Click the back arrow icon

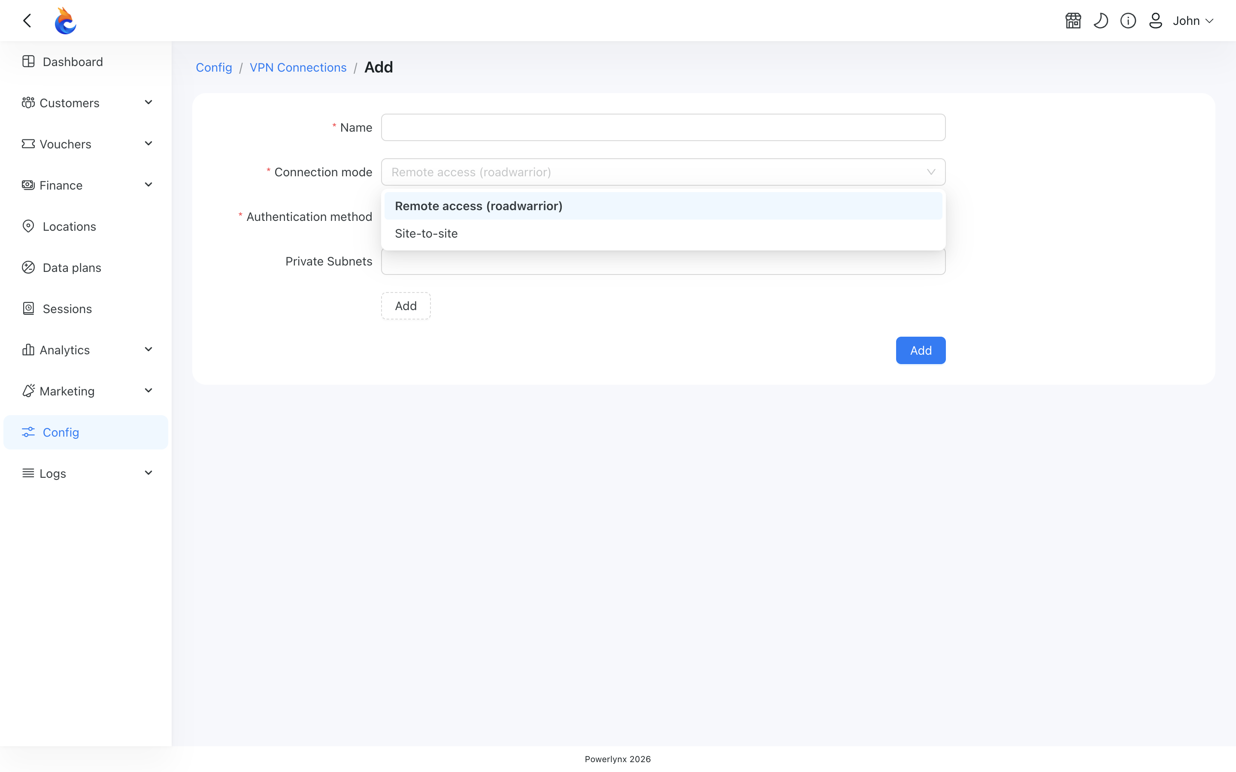27,21
